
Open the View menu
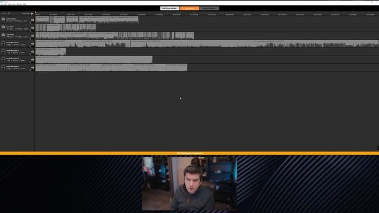(x=9, y=4)
